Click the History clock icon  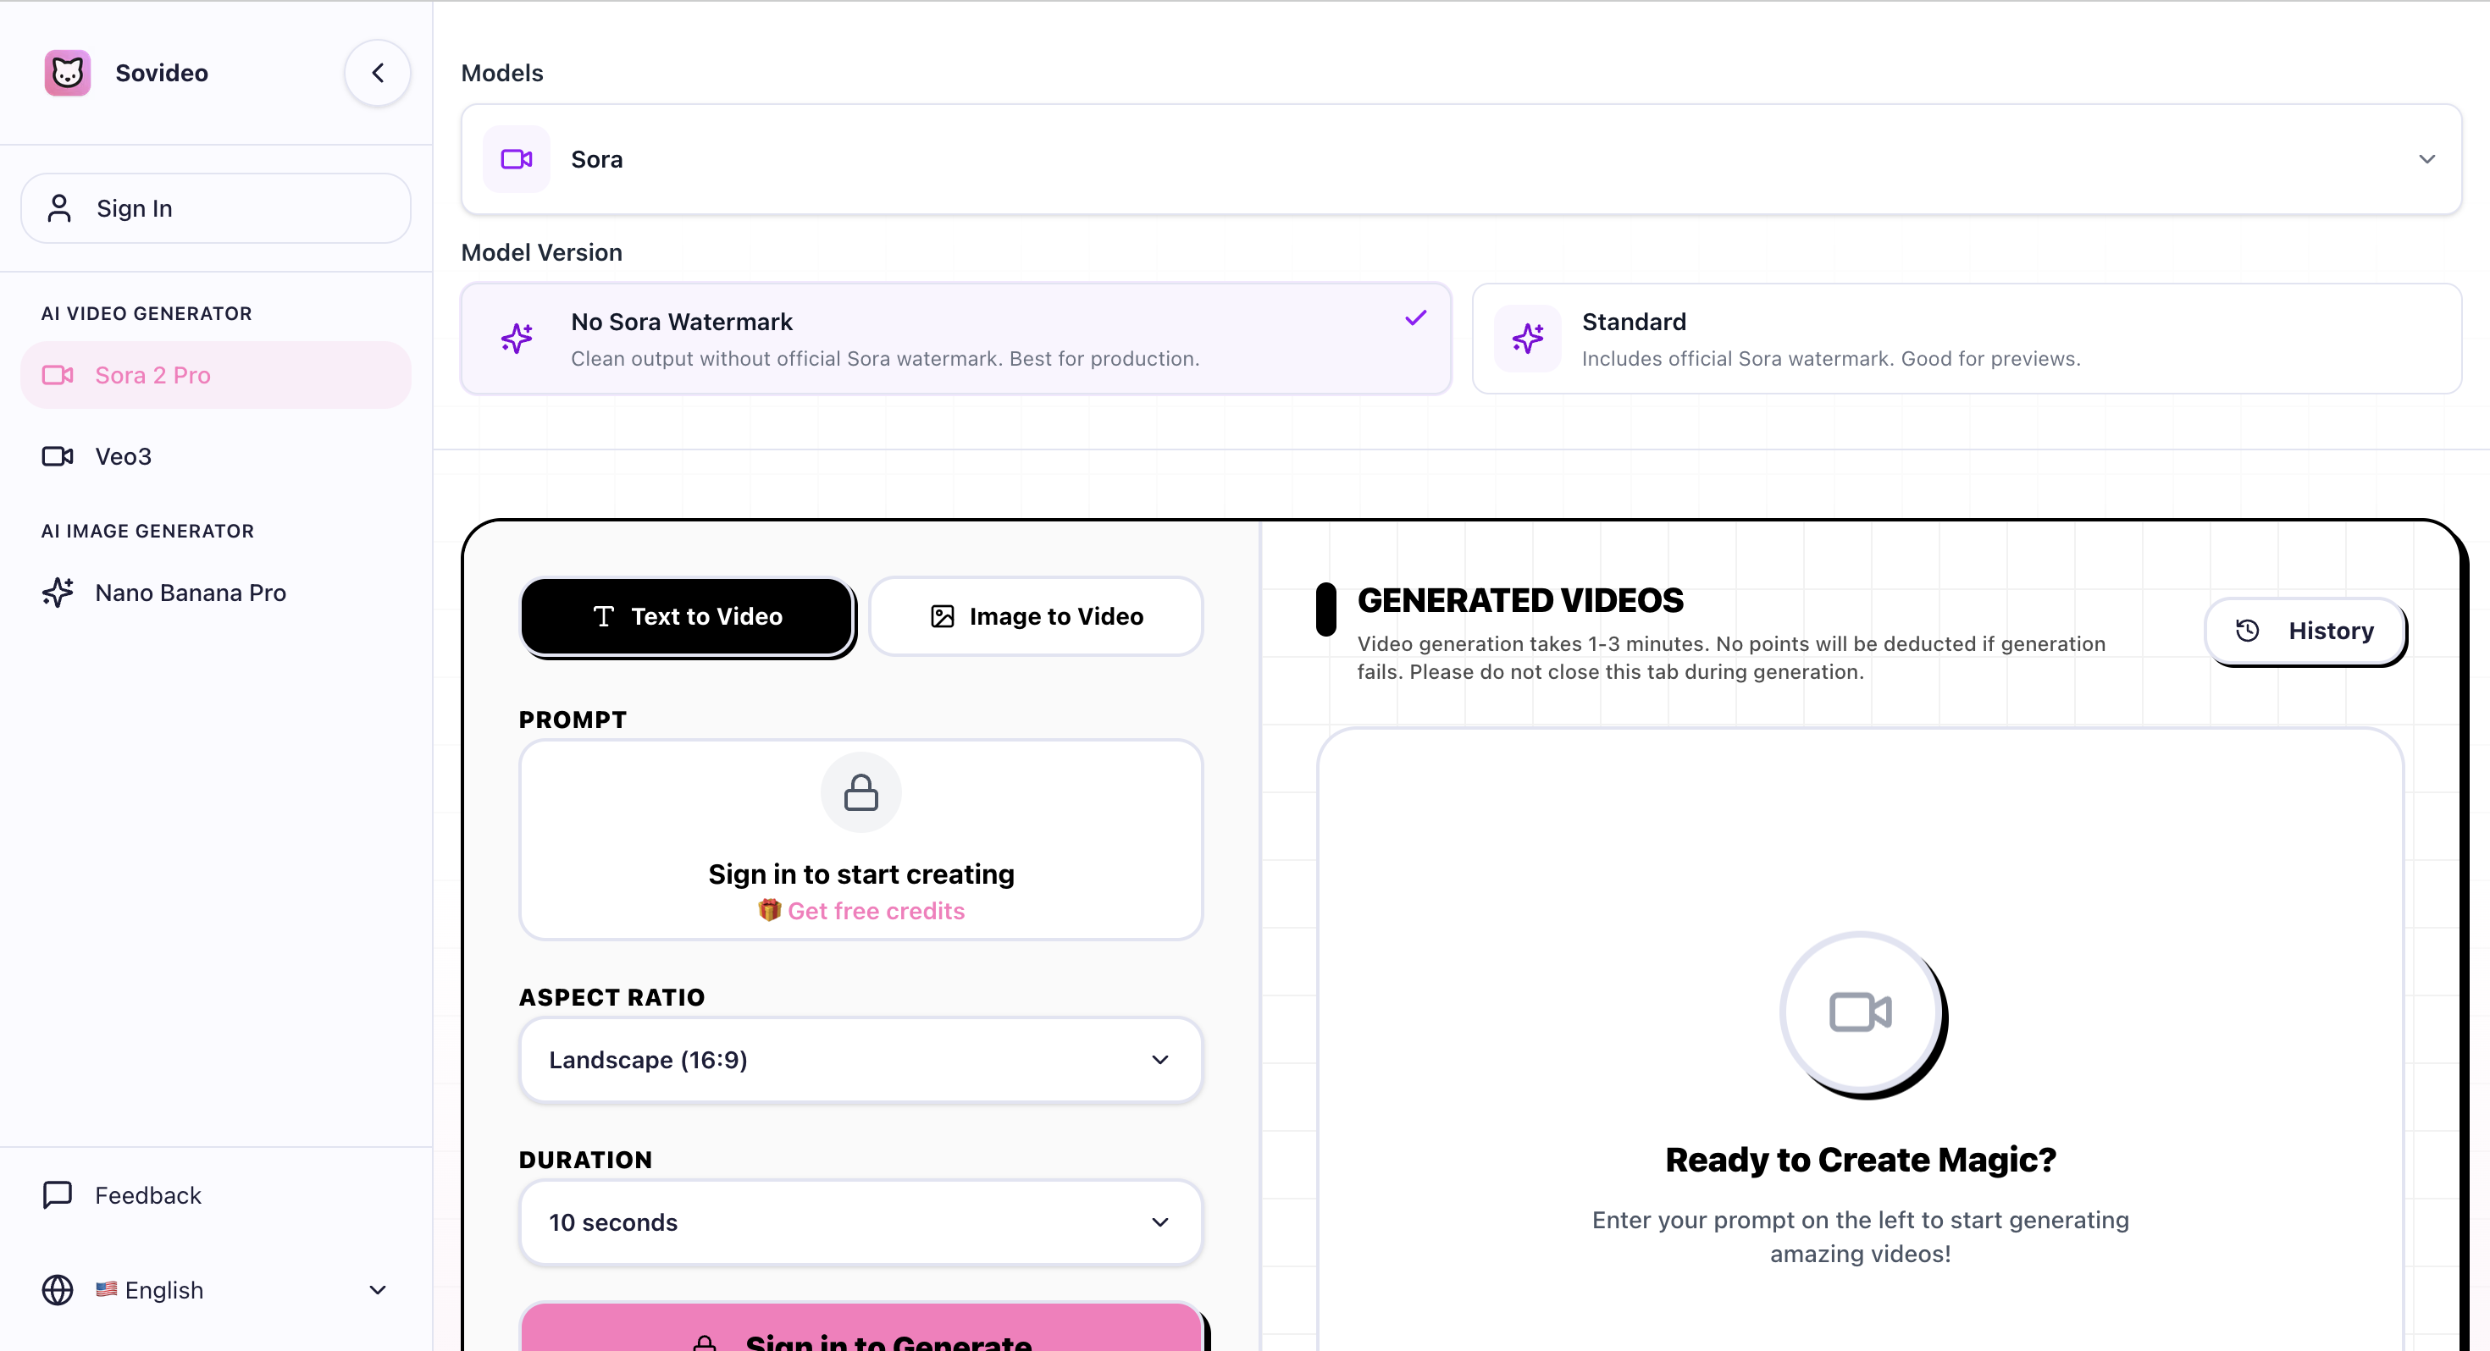pos(2248,630)
